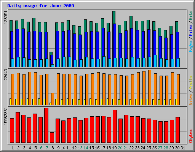Viewport: 195px width, 152px height.
Task: Click day label 24 on the x-axis
Action: click(143, 148)
